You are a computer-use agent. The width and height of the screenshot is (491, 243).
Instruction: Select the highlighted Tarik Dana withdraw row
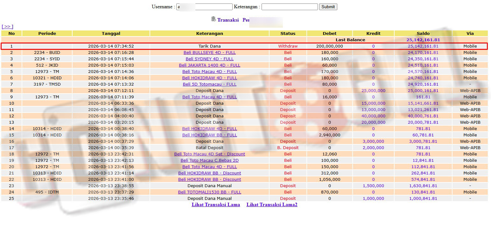coord(209,46)
